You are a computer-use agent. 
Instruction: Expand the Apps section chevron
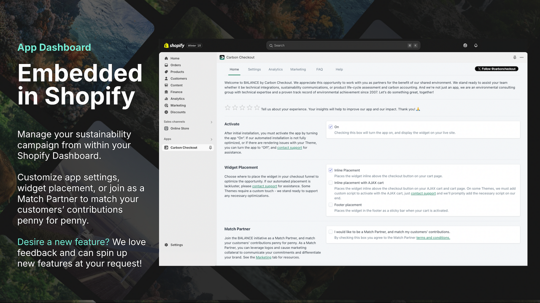[212, 139]
